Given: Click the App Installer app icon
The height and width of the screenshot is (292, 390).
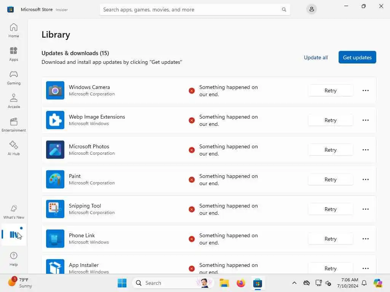Looking at the screenshot, I should [x=55, y=267].
